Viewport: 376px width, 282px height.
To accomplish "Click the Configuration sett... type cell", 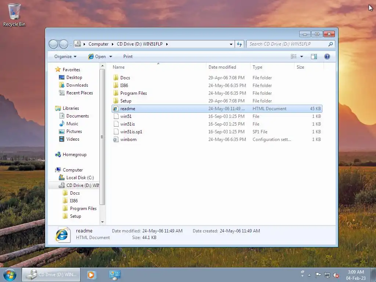I will pos(272,139).
